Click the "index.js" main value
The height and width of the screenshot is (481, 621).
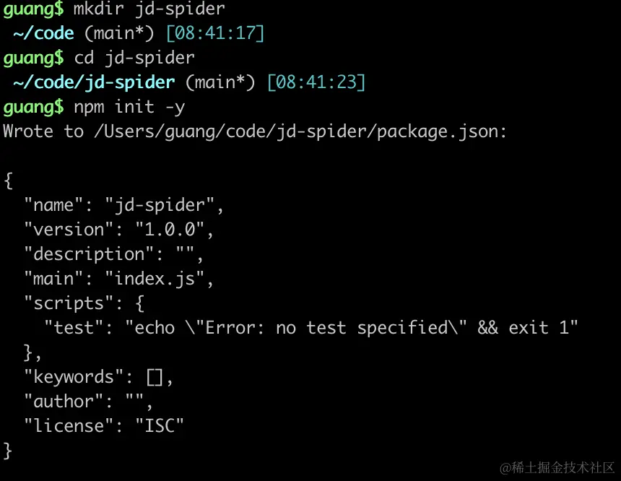[155, 279]
